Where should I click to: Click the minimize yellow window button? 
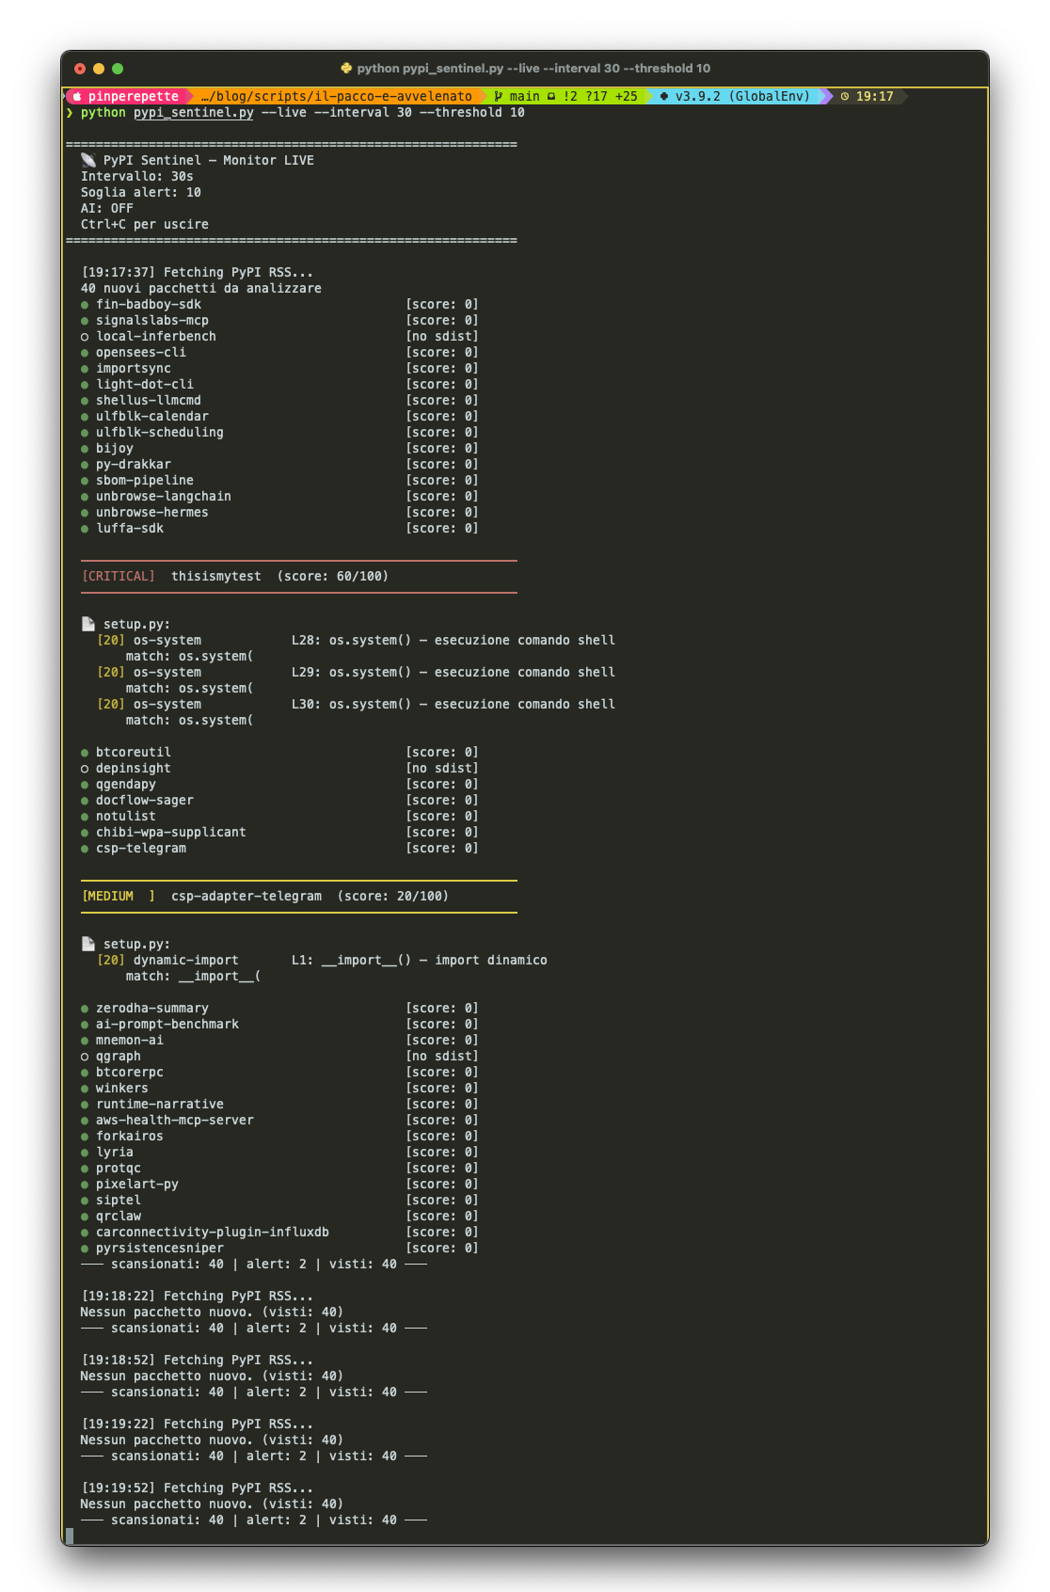[x=99, y=68]
